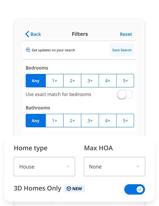Click the saved-search magnifier heart icon

[28, 50]
